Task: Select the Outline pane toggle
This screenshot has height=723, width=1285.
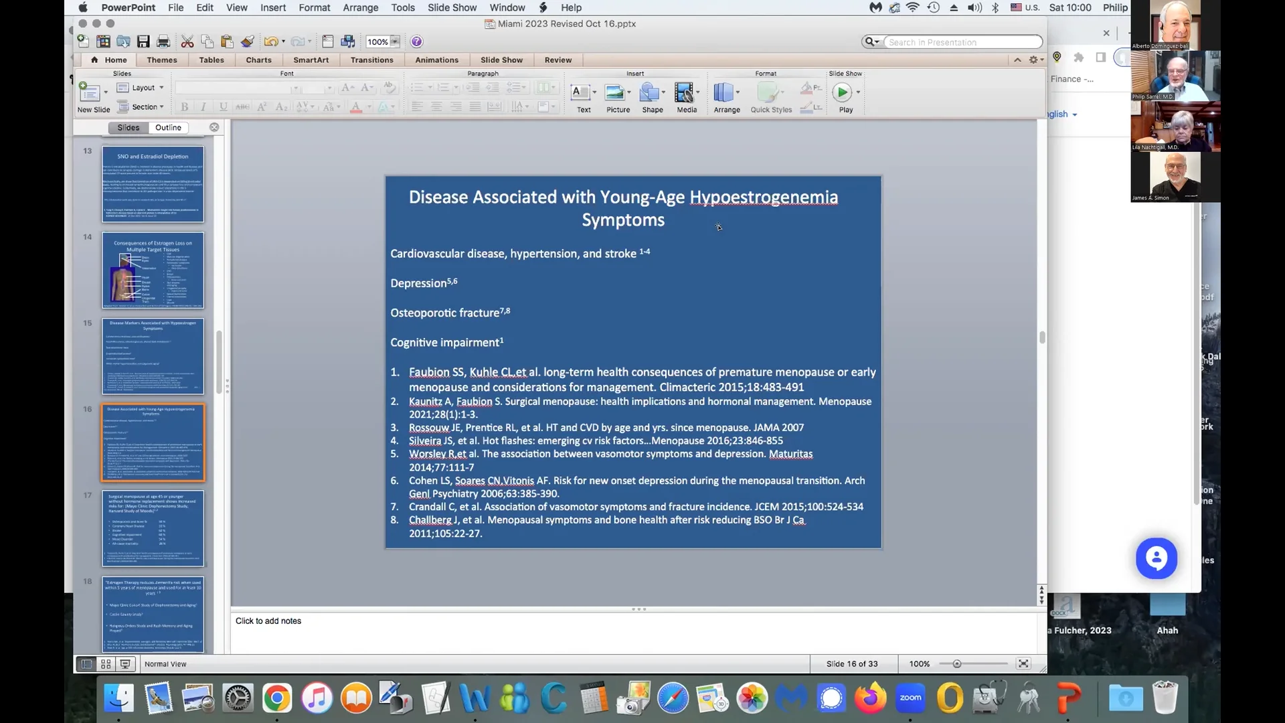Action: click(168, 127)
